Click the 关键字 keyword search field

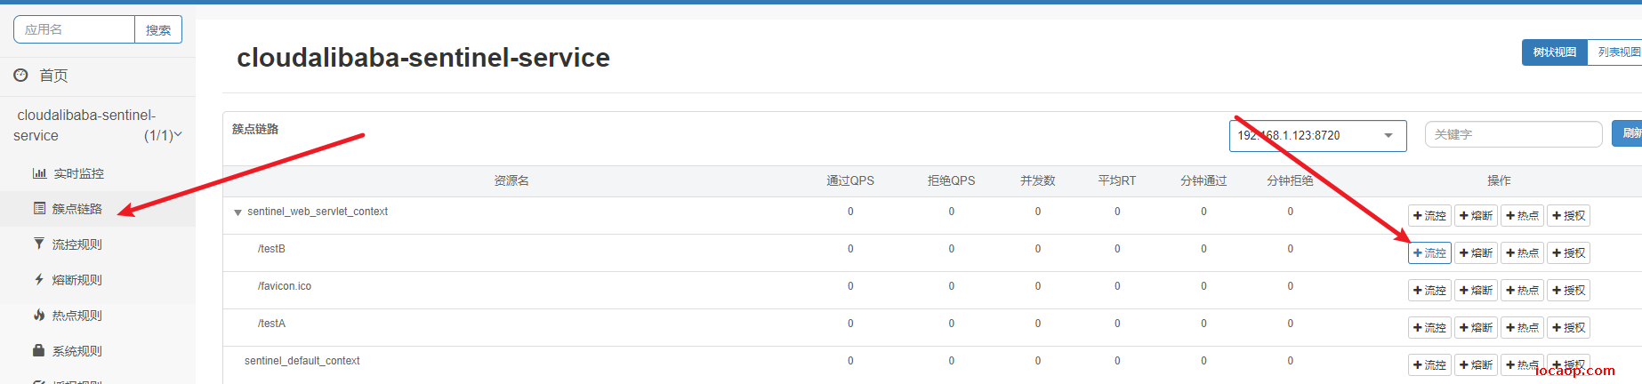(x=1513, y=134)
